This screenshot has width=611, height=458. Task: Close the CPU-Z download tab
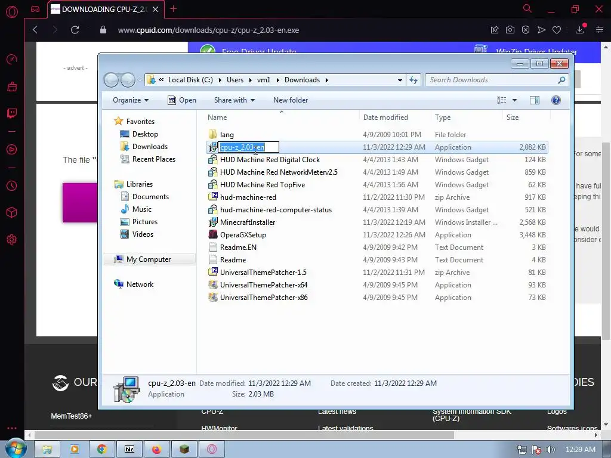tap(156, 10)
